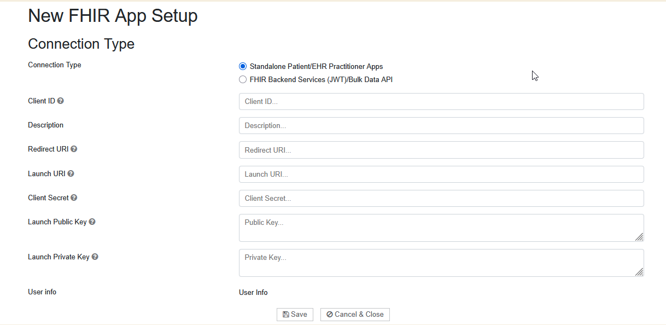
Task: Click the Client Secret help icon
Action: [x=74, y=198]
